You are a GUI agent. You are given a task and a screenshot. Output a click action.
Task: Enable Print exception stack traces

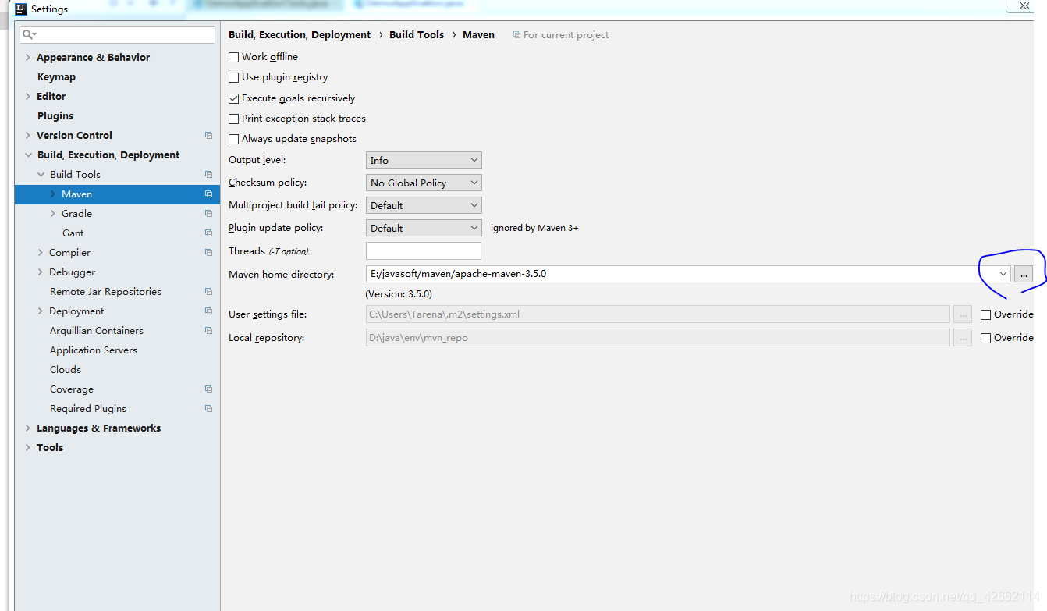click(x=233, y=119)
